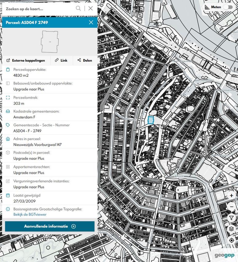Click the parcel outline thumbnail preview

pos(50,42)
